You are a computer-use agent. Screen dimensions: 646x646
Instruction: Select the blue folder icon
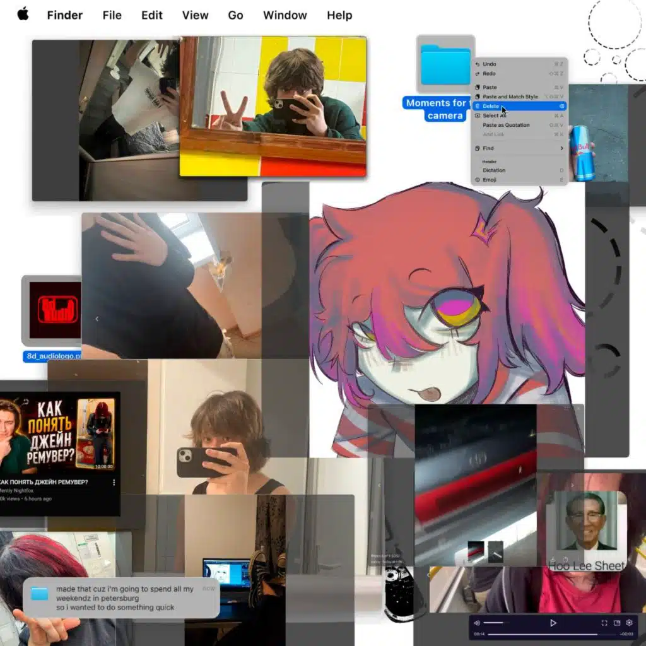click(x=445, y=65)
